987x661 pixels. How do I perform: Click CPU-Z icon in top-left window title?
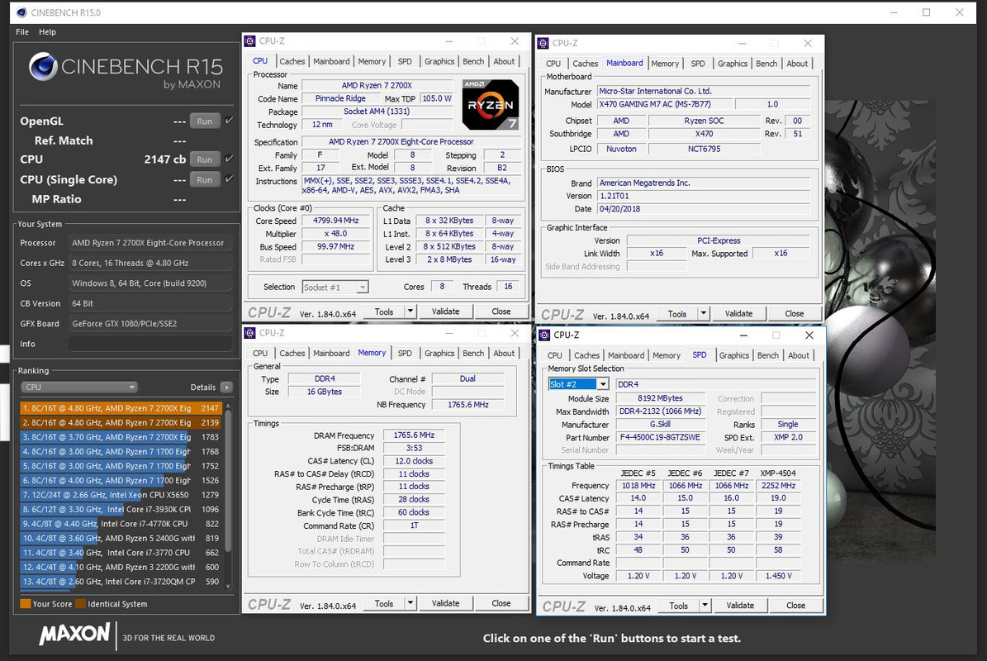tap(250, 41)
